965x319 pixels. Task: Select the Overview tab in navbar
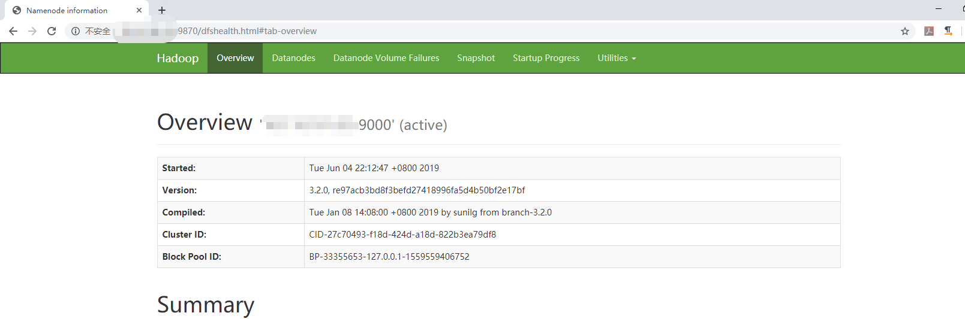[235, 58]
